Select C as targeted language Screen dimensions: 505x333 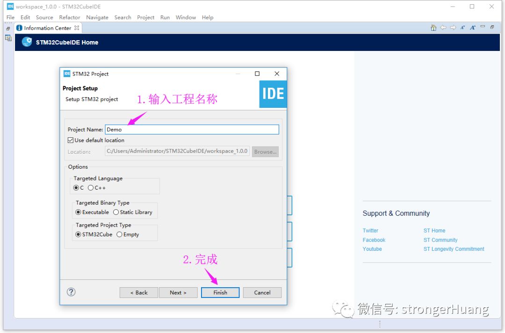coord(76,188)
